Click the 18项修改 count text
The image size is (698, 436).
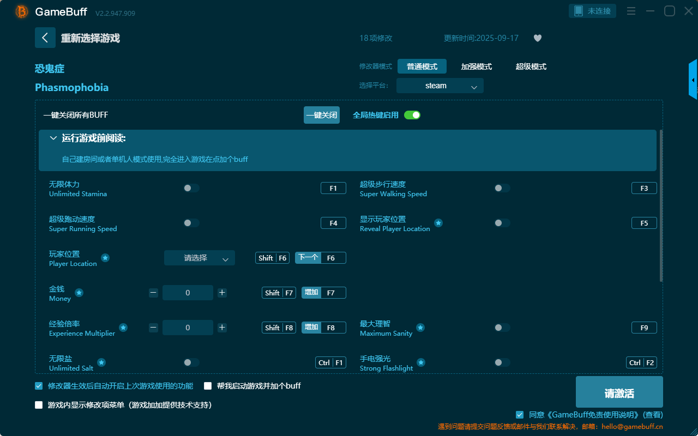pyautogui.click(x=376, y=38)
